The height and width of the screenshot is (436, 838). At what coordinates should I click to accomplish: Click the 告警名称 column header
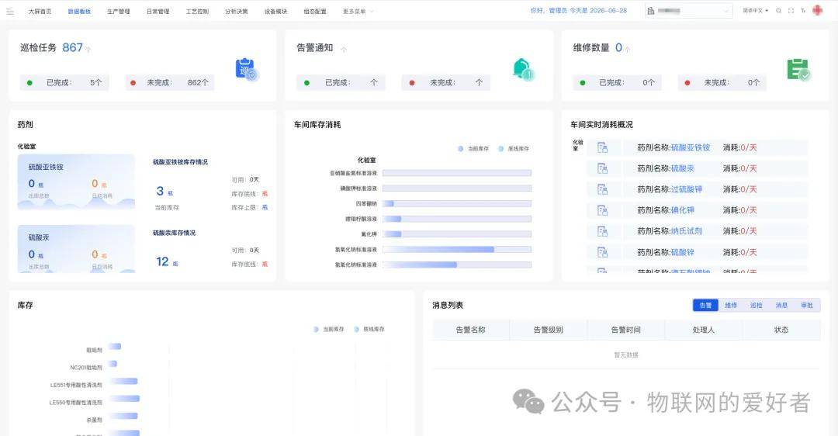point(471,330)
